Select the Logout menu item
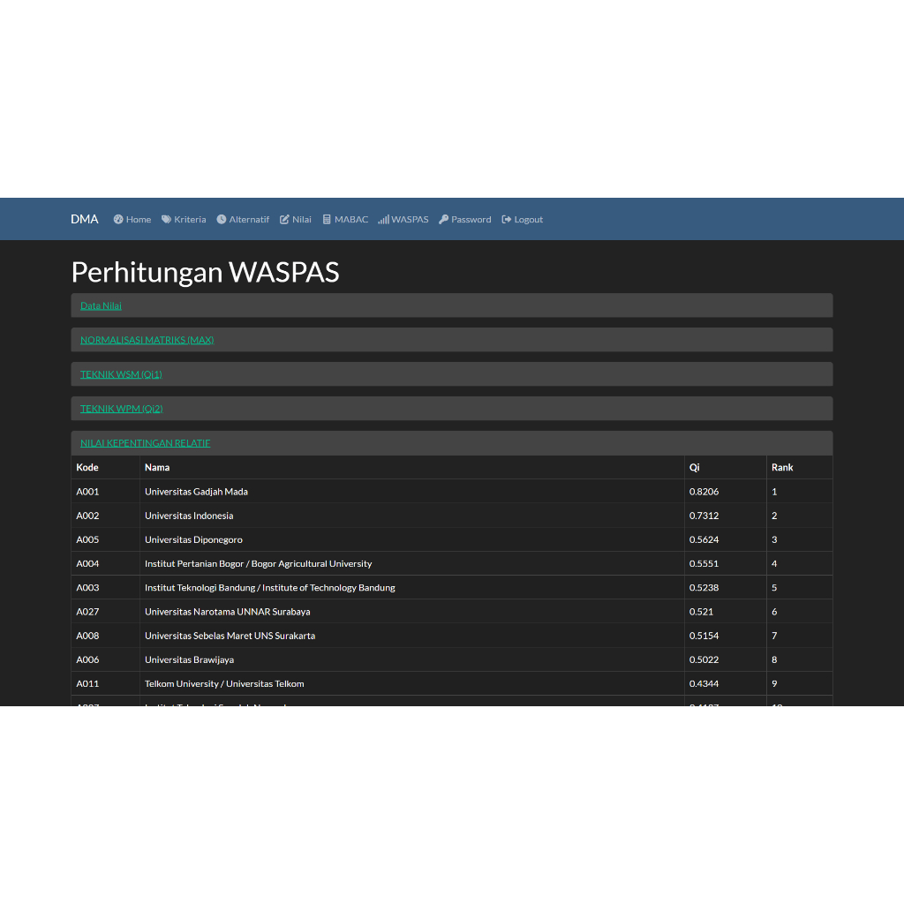 click(x=523, y=219)
